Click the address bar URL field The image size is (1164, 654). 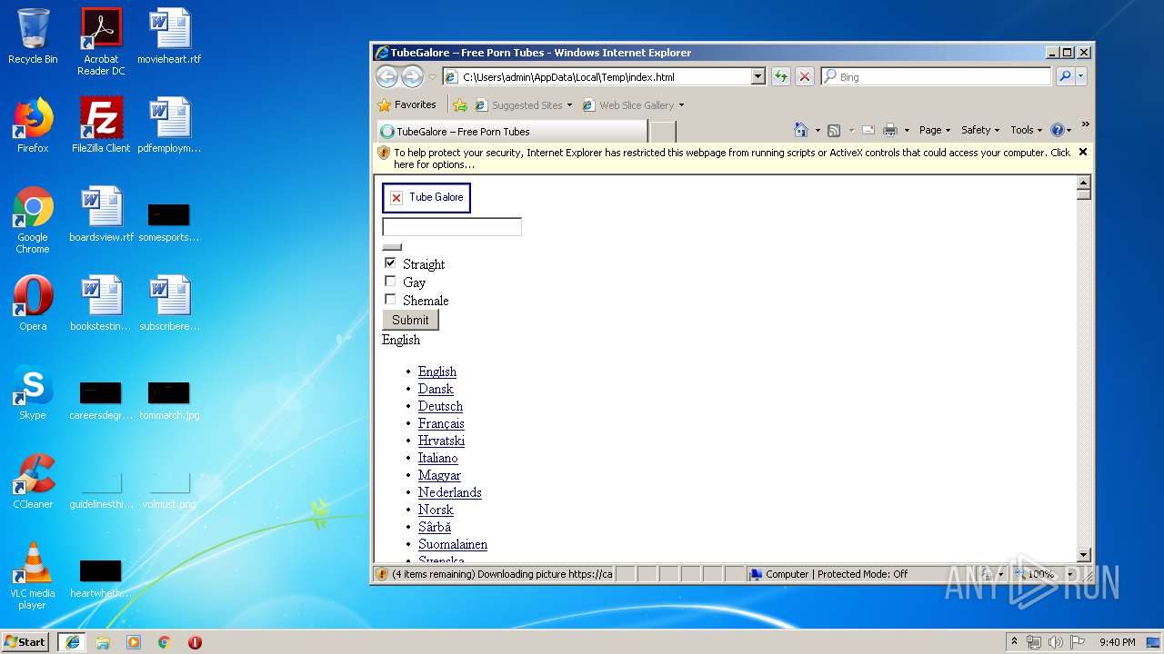pyautogui.click(x=605, y=77)
